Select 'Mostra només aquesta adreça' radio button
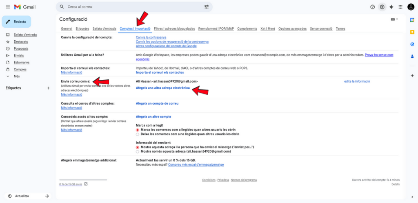The image size is (418, 203). pyautogui.click(x=138, y=151)
